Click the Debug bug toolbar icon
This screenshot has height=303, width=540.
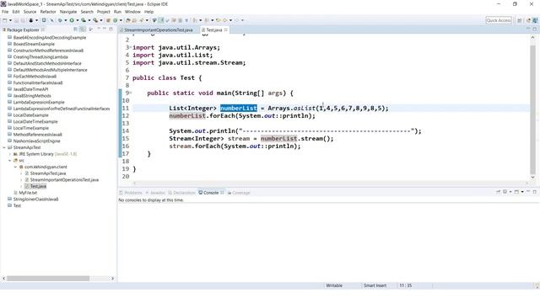point(60,20)
